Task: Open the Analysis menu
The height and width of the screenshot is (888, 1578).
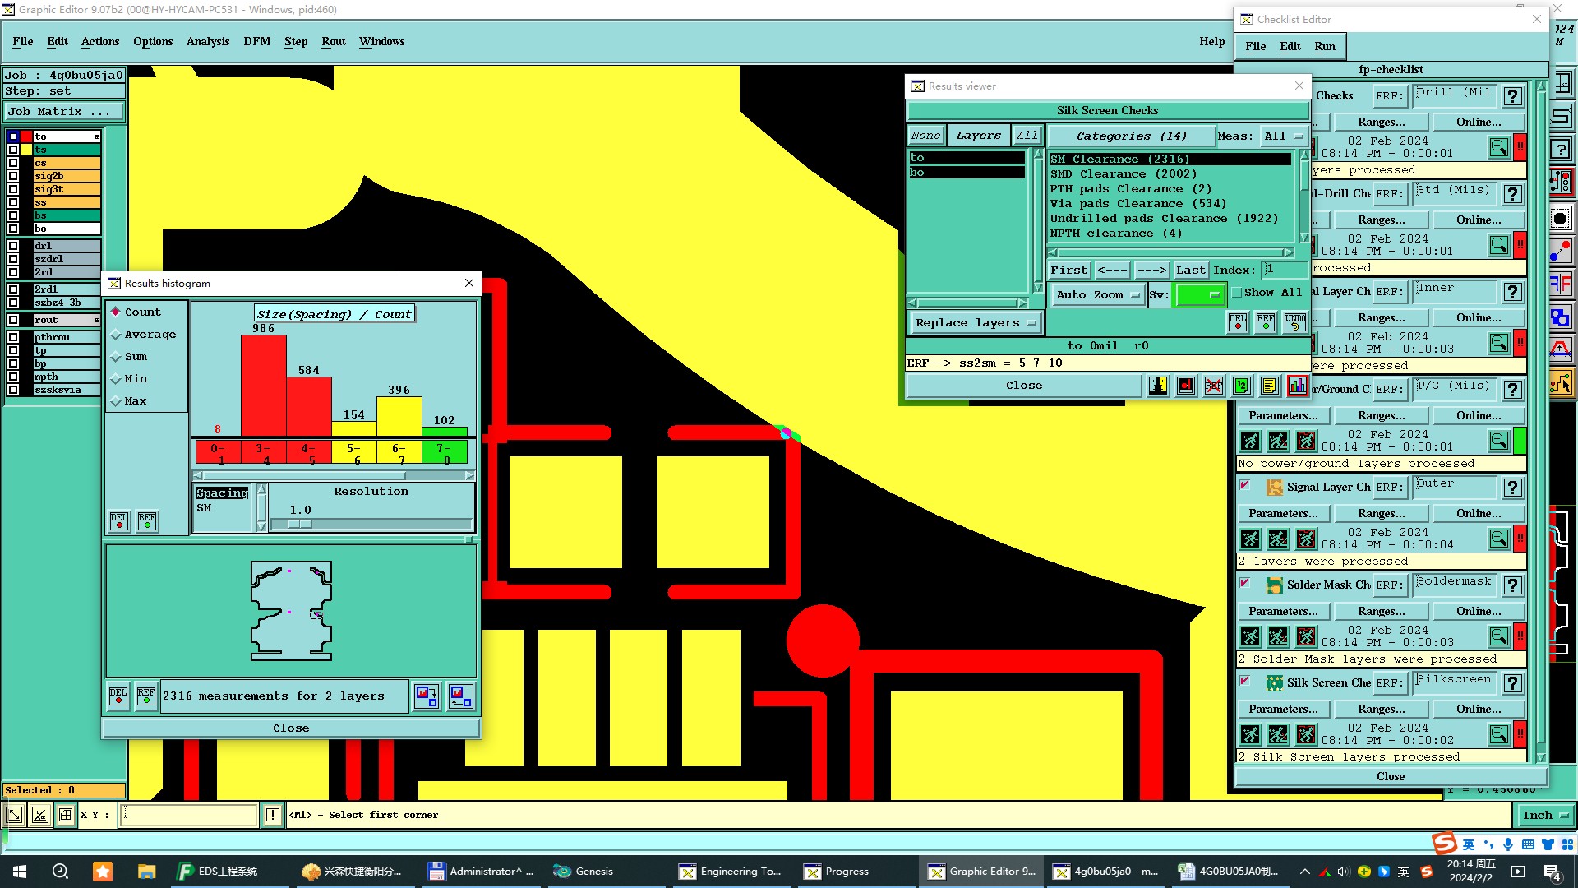Action: click(x=207, y=41)
